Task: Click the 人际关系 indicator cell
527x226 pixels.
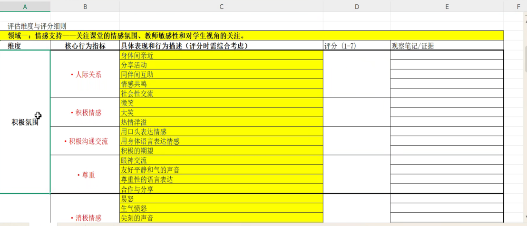Action: point(85,75)
